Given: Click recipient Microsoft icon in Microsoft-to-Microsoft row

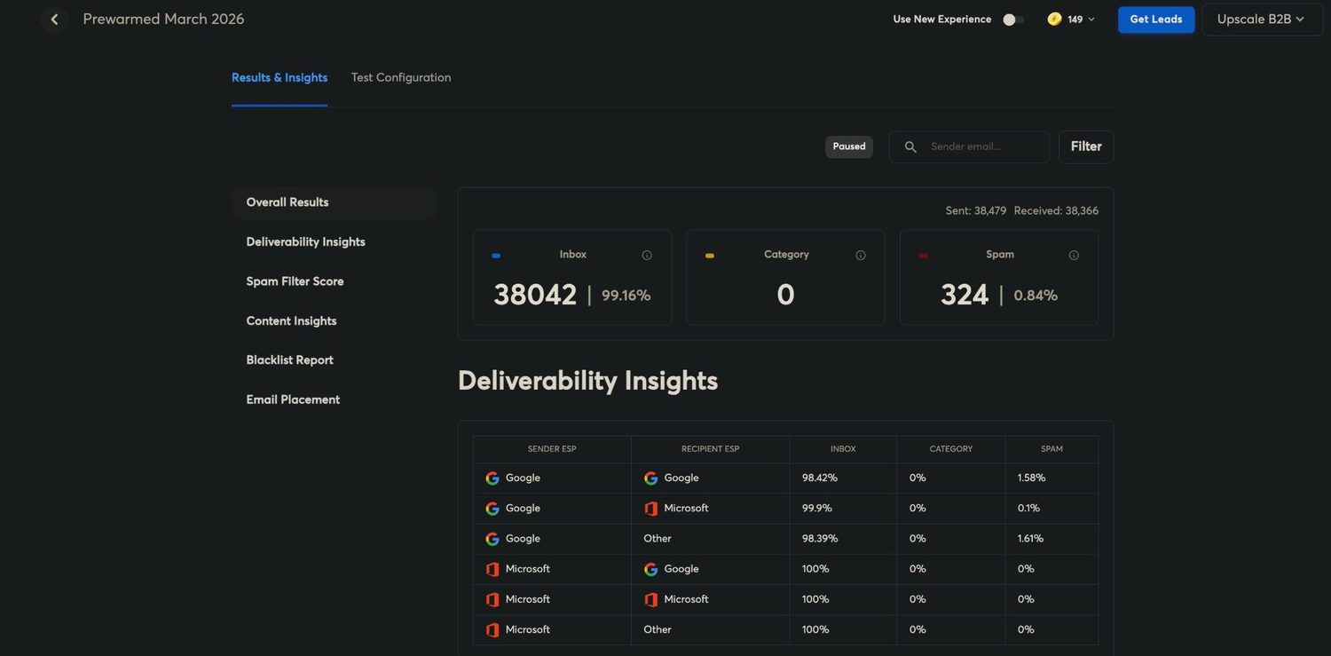Looking at the screenshot, I should point(651,600).
